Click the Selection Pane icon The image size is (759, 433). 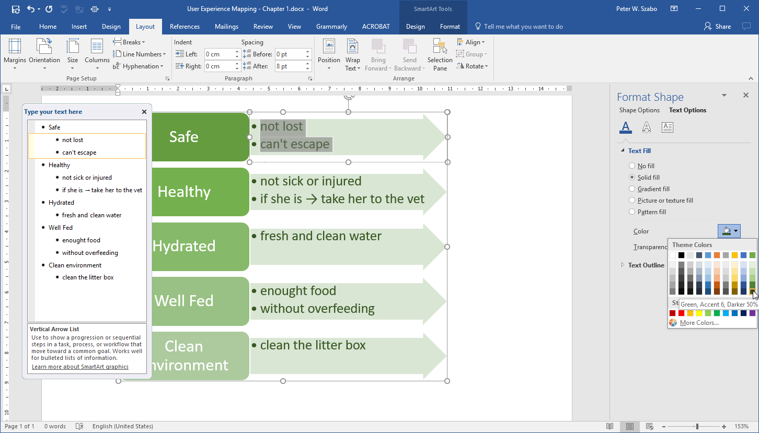tap(440, 54)
